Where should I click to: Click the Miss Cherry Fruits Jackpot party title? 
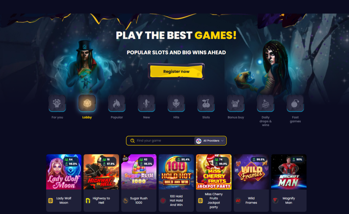(x=214, y=200)
